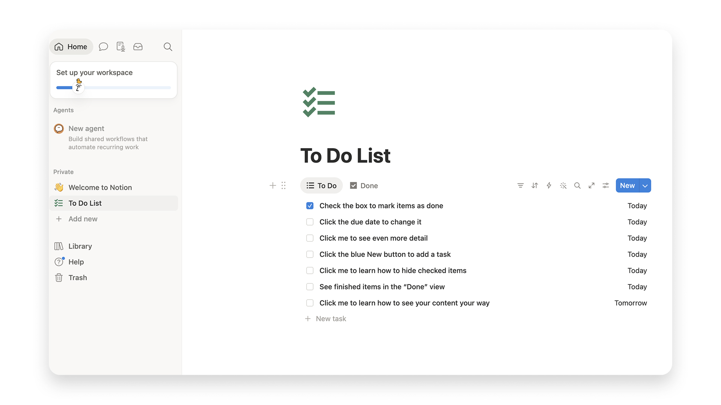Expand database to full page icon

click(591, 186)
